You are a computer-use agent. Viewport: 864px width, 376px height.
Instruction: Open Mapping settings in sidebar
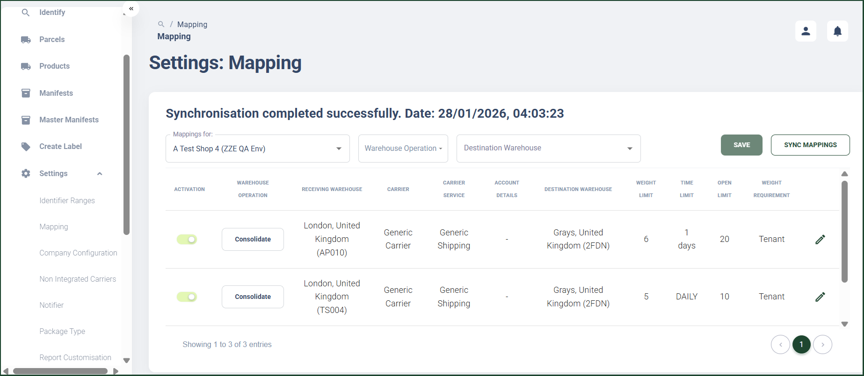[x=54, y=227]
